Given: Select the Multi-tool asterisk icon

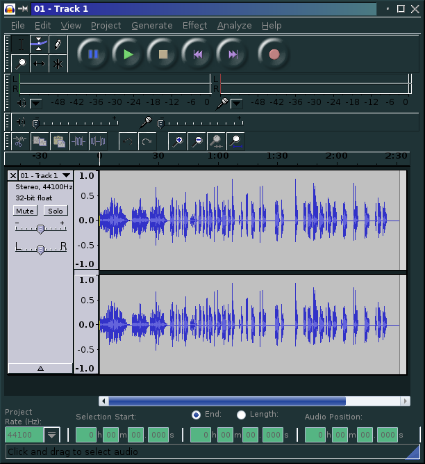Looking at the screenshot, I should point(58,63).
